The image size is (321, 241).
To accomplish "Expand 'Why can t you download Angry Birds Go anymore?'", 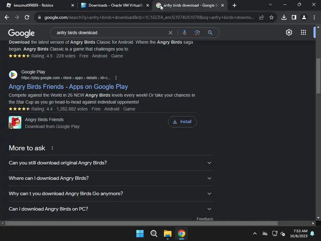I will pyautogui.click(x=111, y=194).
